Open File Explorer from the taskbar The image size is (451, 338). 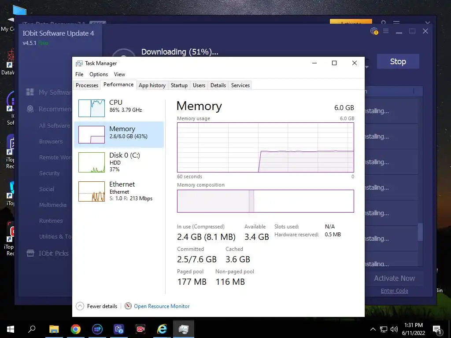[x=54, y=329]
